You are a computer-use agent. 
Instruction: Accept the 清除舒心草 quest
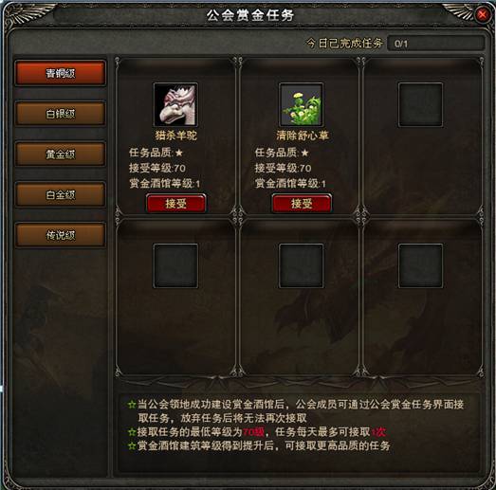[302, 204]
